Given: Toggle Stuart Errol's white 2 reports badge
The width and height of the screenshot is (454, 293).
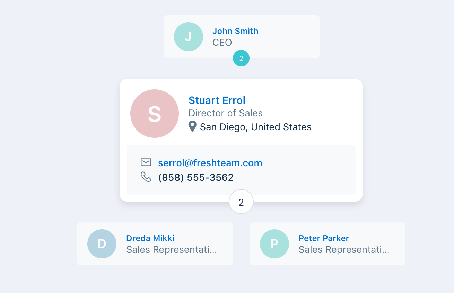Looking at the screenshot, I should coord(241,202).
